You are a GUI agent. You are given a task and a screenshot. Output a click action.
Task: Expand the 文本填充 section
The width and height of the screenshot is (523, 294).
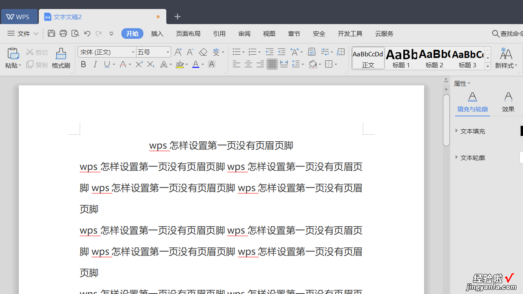(457, 131)
